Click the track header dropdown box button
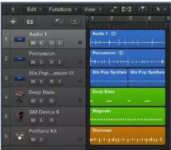Screen dimensions: 171x150 click(x=74, y=22)
